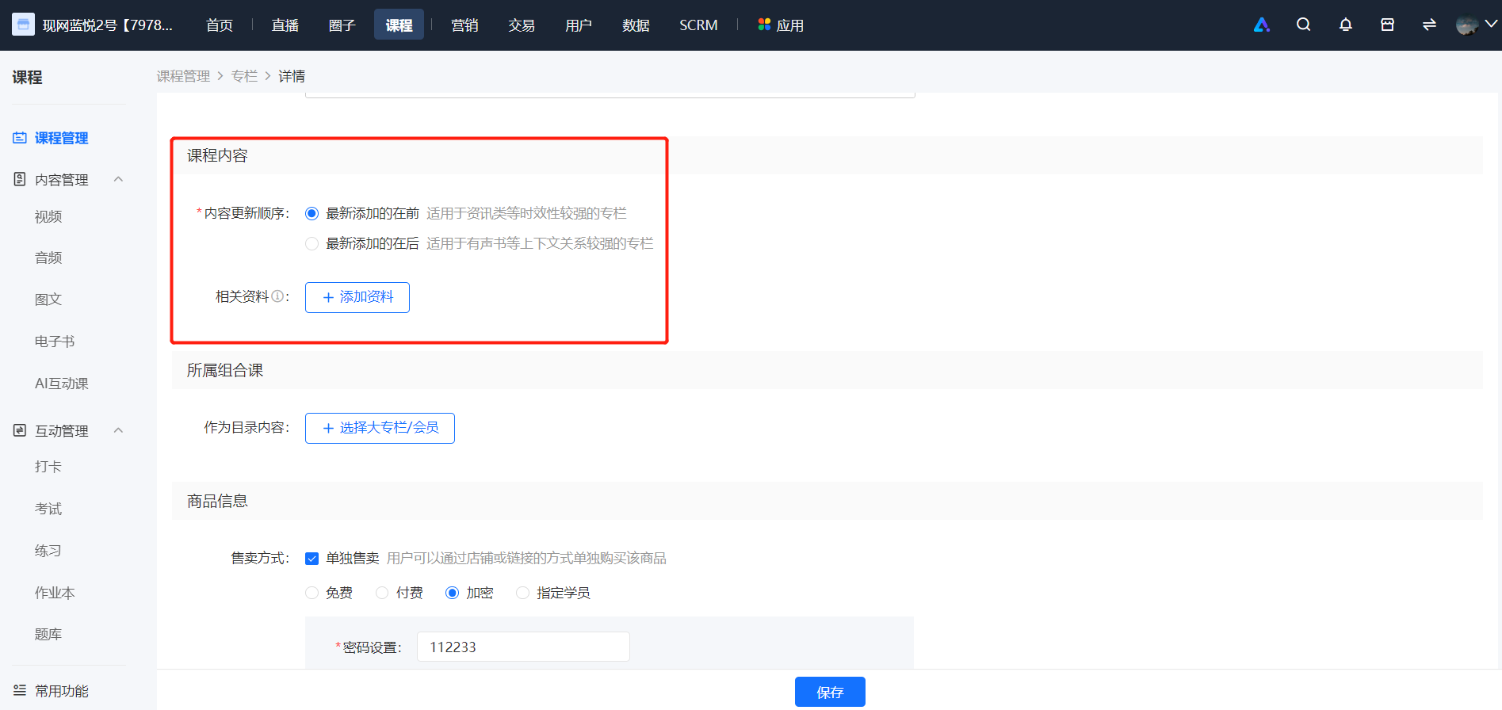Collapse the 内容管理 sidebar section

click(118, 179)
